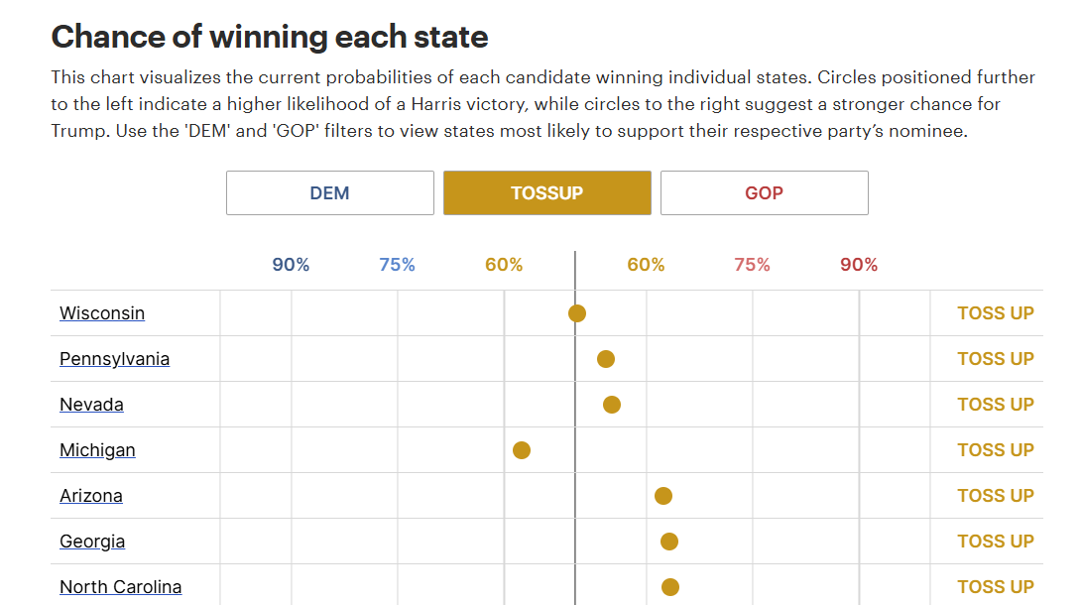This screenshot has height=605, width=1081.
Task: Click the red 90% axis label
Action: (x=859, y=265)
